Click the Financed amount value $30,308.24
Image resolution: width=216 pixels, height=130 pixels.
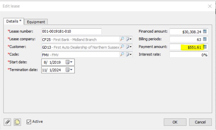pyautogui.click(x=192, y=32)
